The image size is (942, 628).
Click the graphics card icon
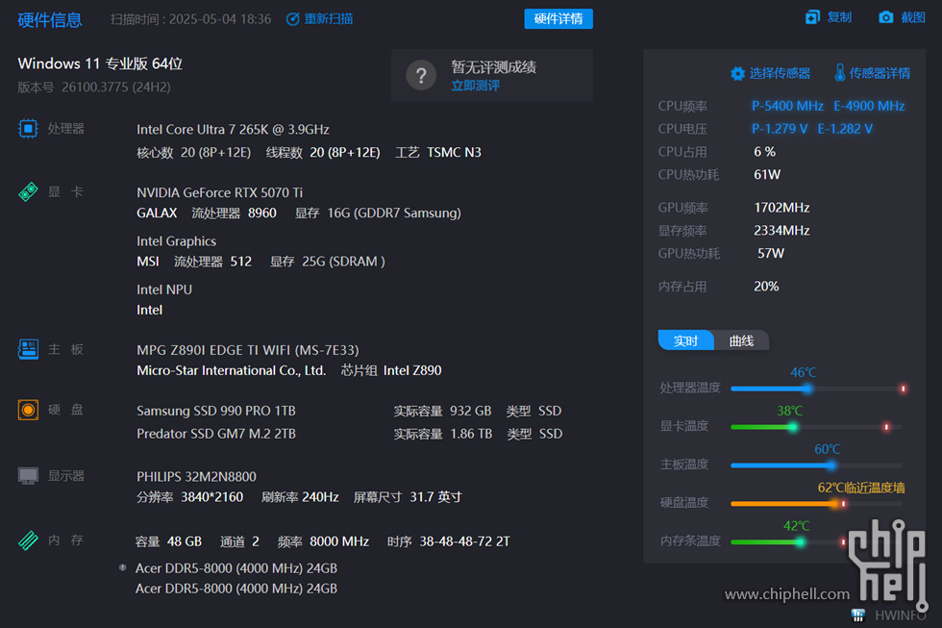28,191
